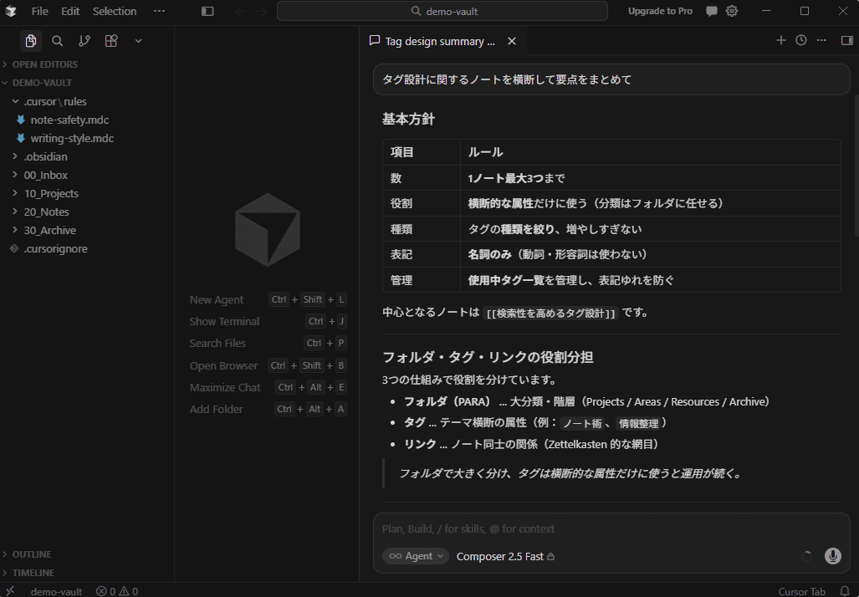The width and height of the screenshot is (859, 597).
Task: Click the context usage ring indicator
Action: (x=806, y=556)
